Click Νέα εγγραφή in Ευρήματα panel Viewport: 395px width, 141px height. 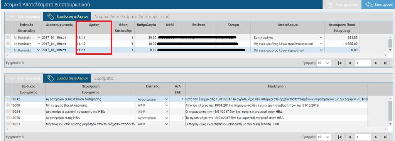(x=25, y=78)
